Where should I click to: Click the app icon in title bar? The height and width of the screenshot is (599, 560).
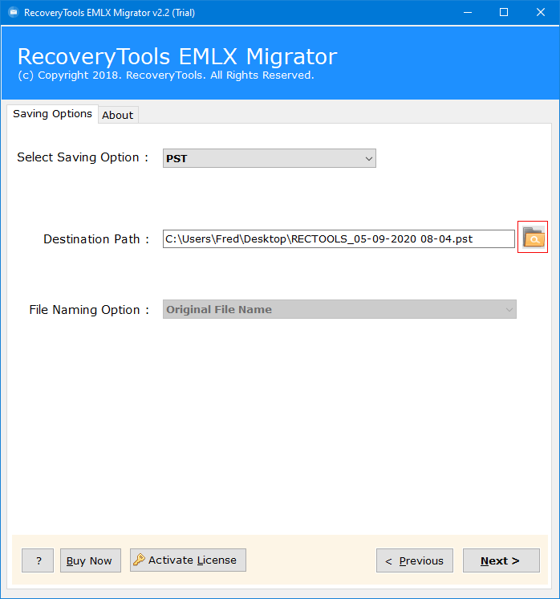coord(14,12)
